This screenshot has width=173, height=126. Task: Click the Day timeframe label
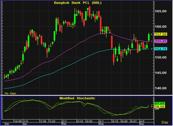165,122
